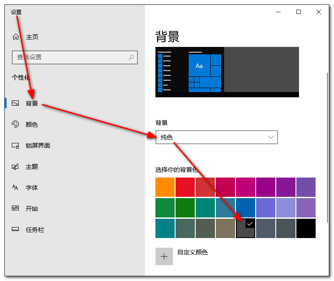Select the magenta pink swatch

click(246, 187)
